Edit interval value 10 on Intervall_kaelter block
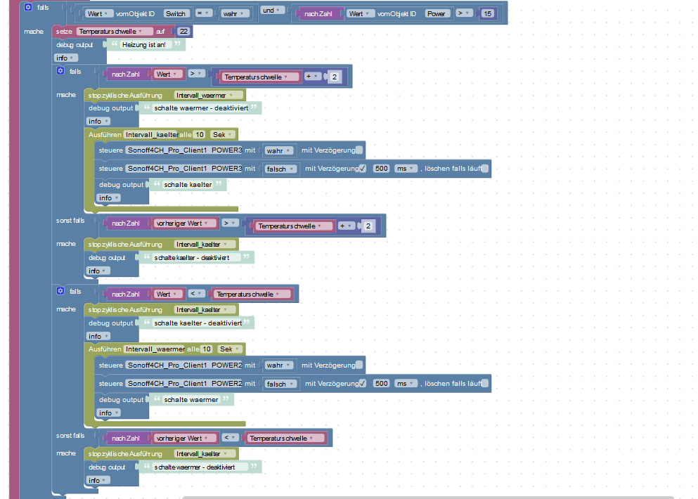The image size is (698, 499). pos(200,134)
